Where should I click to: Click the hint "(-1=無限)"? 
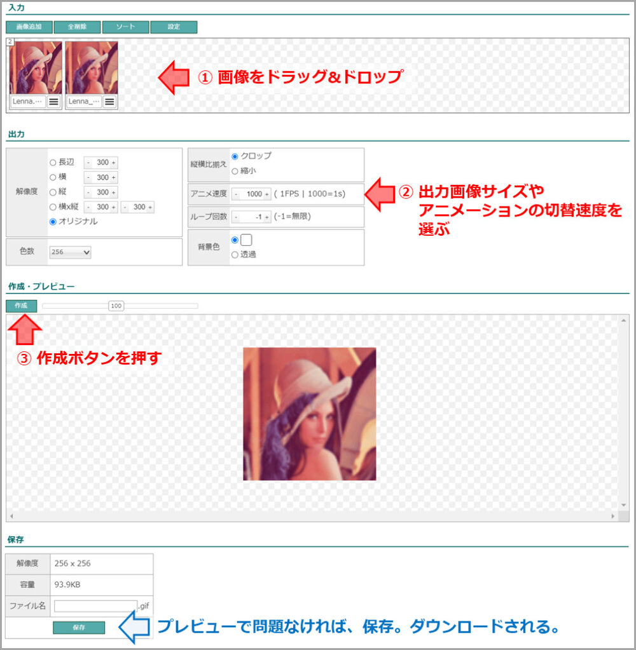[293, 217]
